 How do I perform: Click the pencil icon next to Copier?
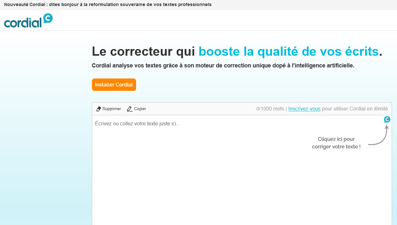tap(130, 109)
